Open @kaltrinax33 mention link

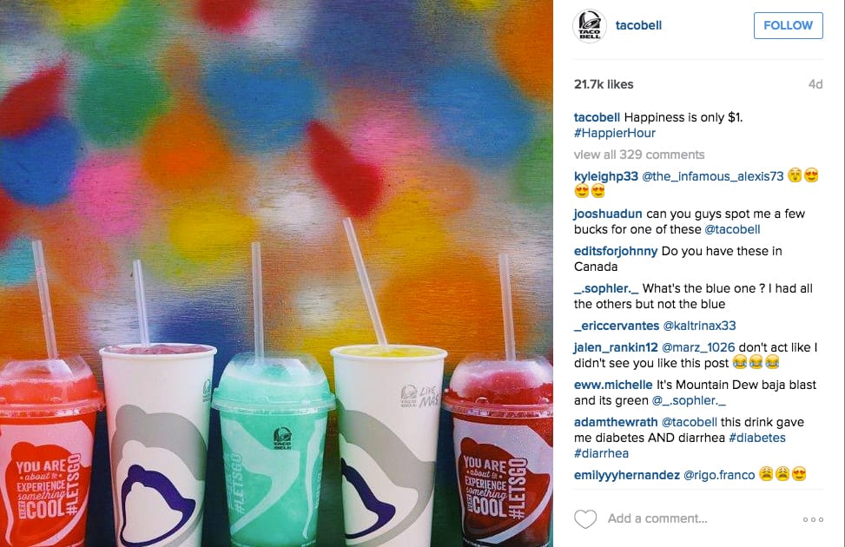(x=699, y=326)
